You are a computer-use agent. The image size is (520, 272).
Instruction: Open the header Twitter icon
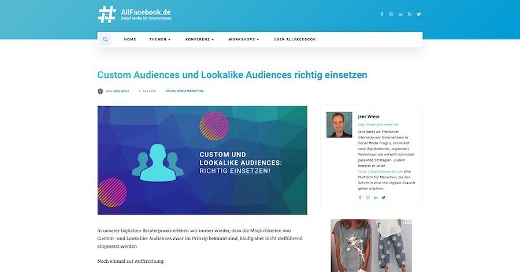tap(419, 14)
